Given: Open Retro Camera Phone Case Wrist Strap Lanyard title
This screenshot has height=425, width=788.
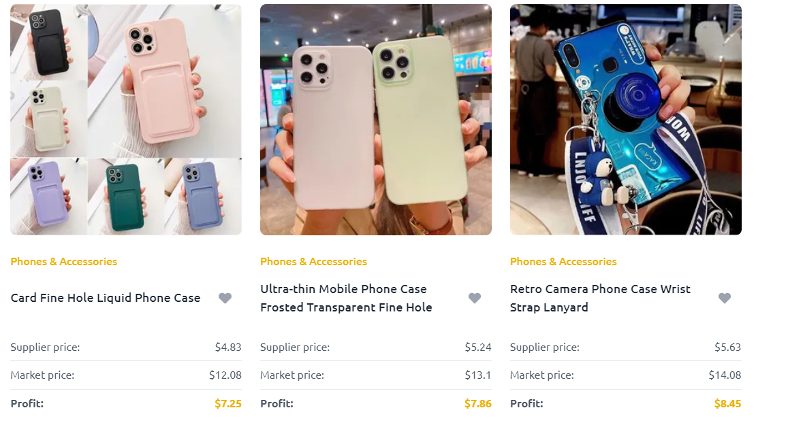Looking at the screenshot, I should 600,298.
